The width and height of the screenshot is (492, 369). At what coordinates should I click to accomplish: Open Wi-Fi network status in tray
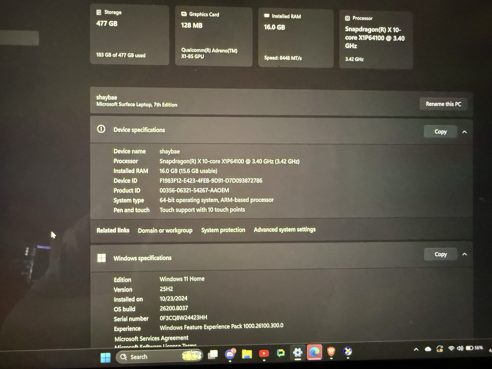(451, 348)
